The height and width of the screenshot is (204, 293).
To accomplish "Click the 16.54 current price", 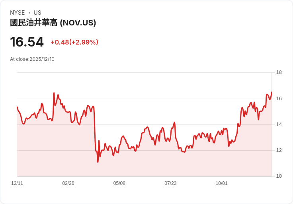I will pos(27,42).
